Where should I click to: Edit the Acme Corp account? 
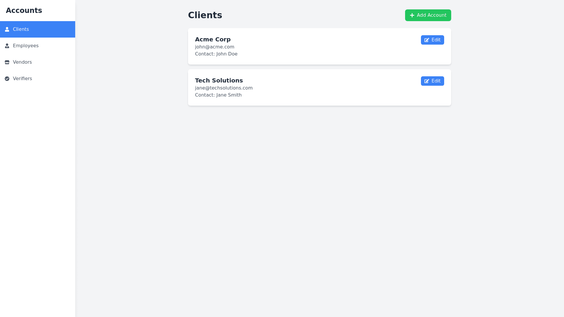[432, 40]
